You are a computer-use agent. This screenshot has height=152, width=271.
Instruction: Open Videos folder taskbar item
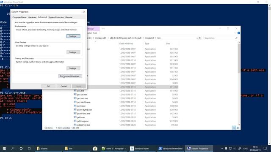tap(49, 148)
